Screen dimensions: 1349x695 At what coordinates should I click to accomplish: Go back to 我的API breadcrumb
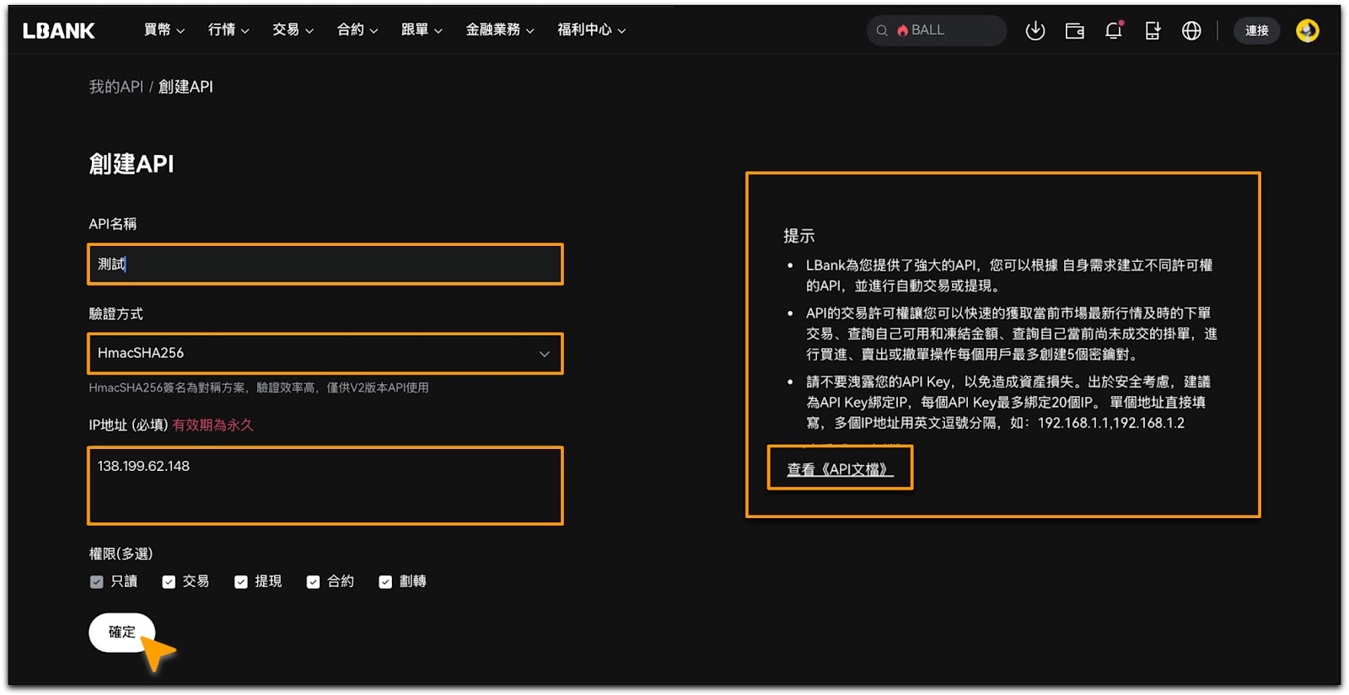116,87
